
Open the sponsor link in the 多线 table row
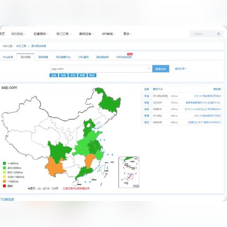coord(203,109)
